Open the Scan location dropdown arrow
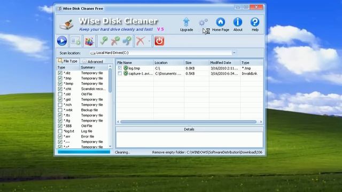Image resolution: width=342 pixels, height=192 pixels. point(234,53)
